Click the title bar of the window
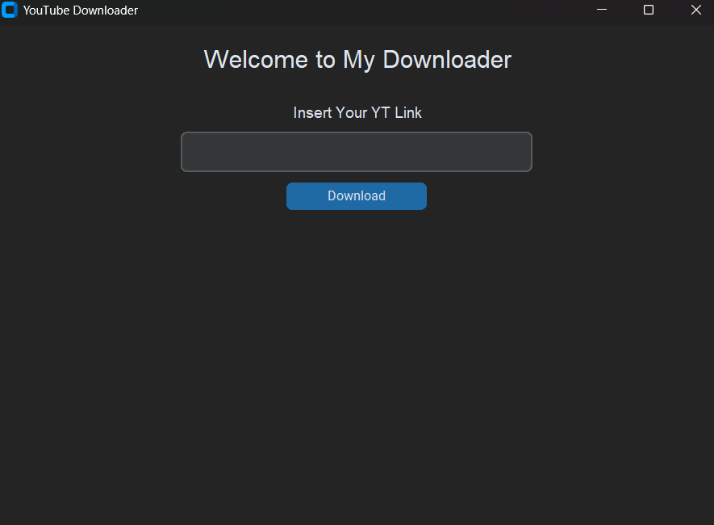 click(x=323, y=10)
